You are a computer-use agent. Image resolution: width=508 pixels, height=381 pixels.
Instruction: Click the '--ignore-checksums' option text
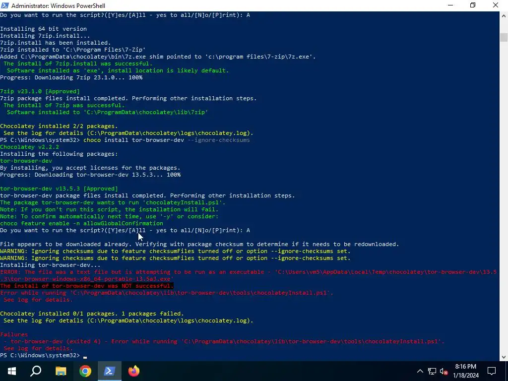(x=219, y=140)
